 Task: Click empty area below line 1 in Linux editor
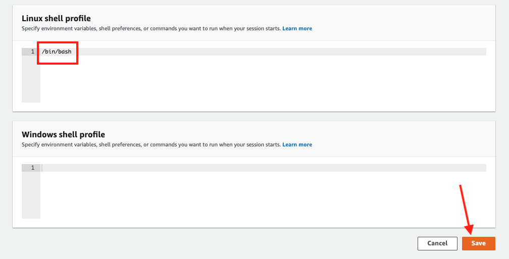tap(252, 81)
